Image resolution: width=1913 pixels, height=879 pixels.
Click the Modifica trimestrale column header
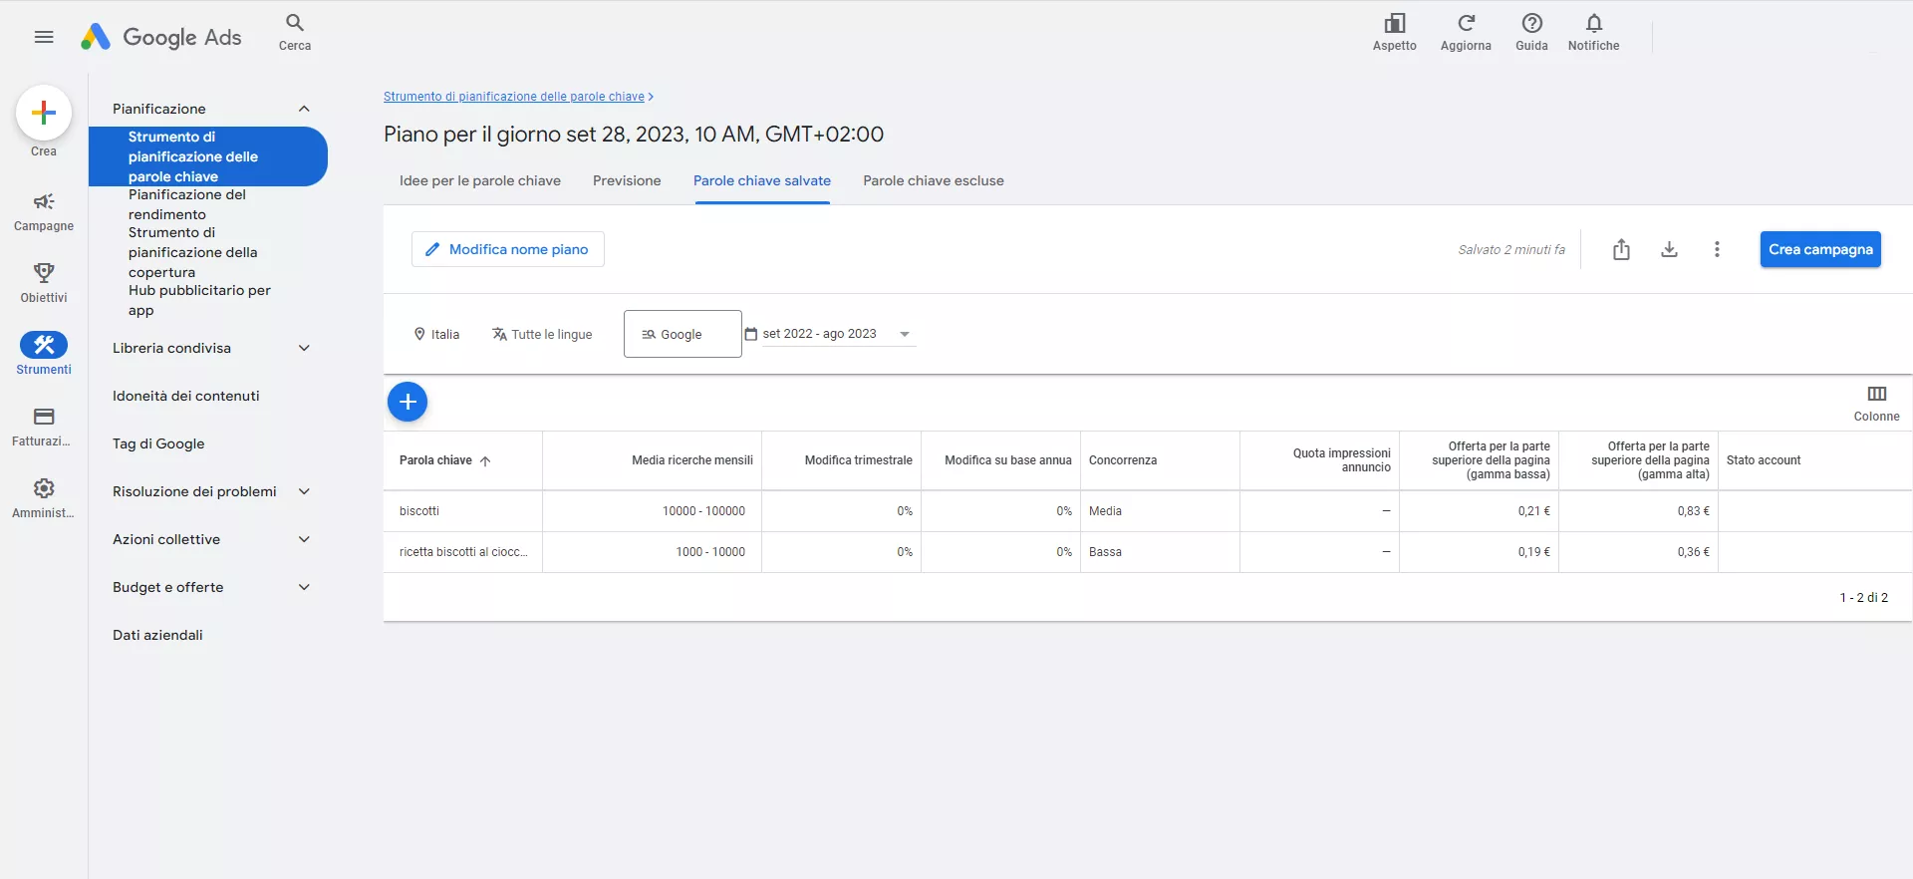858,460
